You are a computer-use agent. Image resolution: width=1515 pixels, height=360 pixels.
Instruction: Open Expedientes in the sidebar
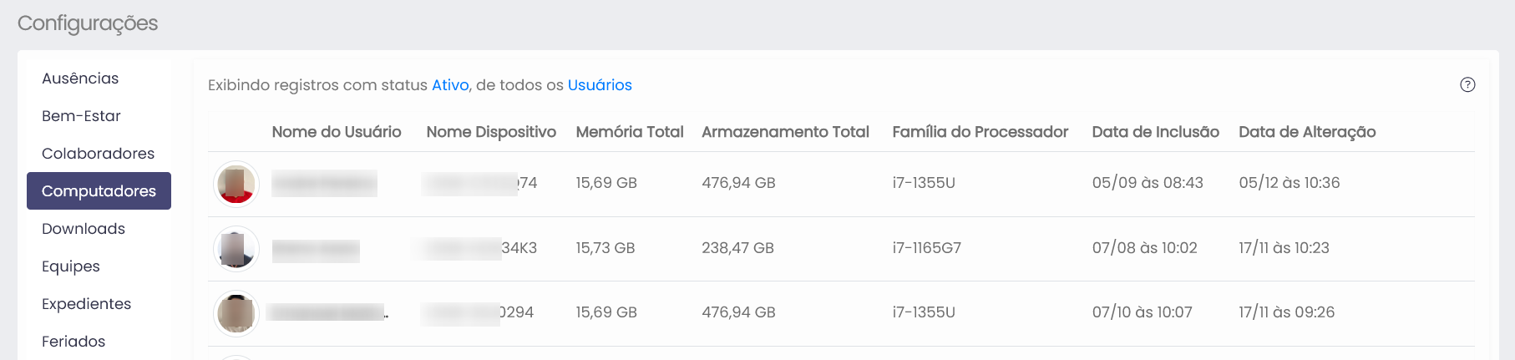(86, 304)
